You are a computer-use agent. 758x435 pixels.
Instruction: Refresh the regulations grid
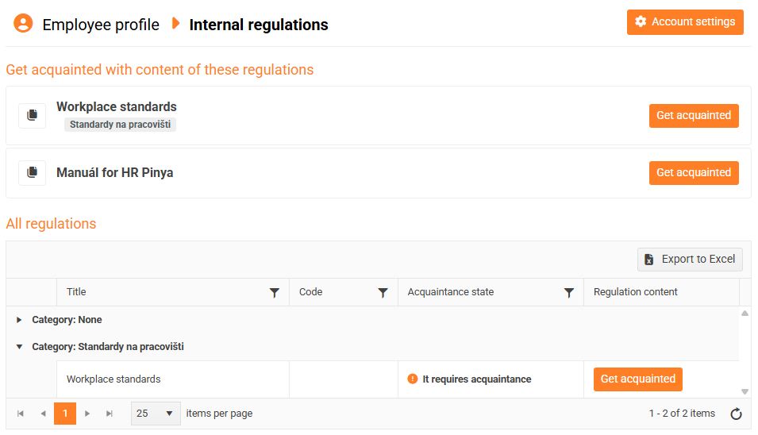point(736,414)
